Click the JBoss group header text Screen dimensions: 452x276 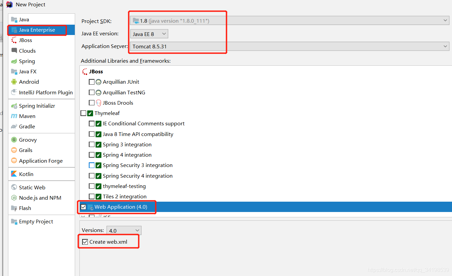pyautogui.click(x=96, y=72)
